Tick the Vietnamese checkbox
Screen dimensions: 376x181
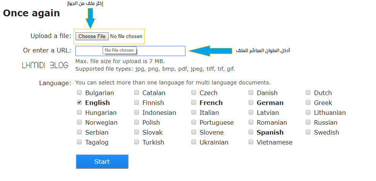coord(251,142)
